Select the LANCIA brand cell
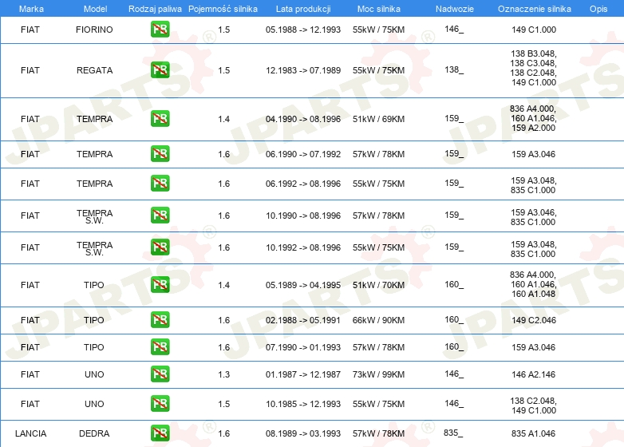Screen dimensions: 624x447 tap(30, 433)
